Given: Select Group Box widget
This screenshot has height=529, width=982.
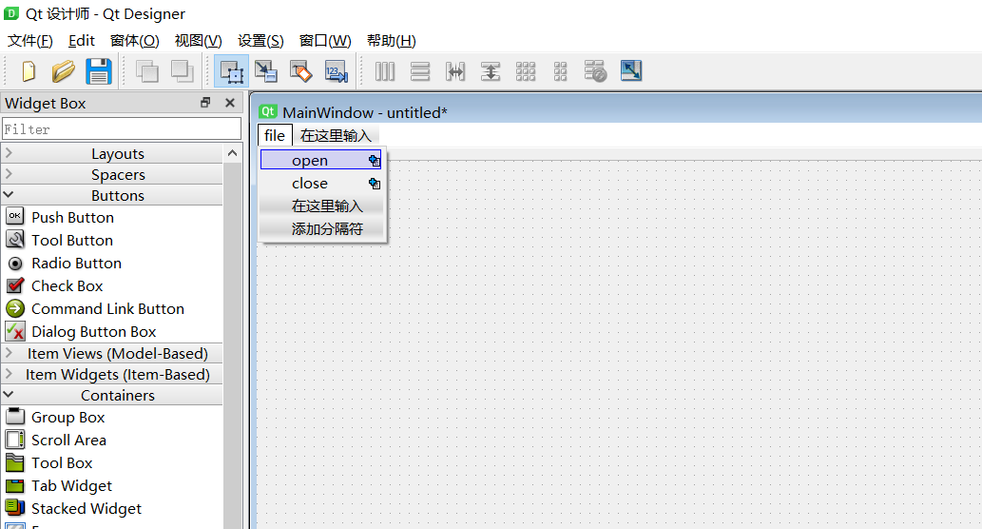Looking at the screenshot, I should [67, 418].
